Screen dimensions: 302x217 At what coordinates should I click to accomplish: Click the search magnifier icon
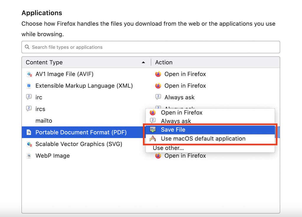point(27,47)
